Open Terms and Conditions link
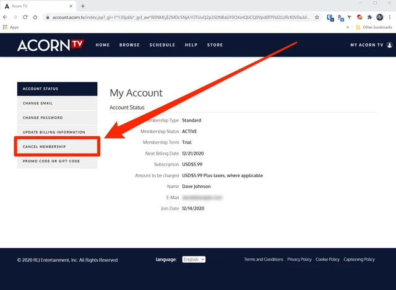Image resolution: width=396 pixels, height=290 pixels. tap(264, 260)
